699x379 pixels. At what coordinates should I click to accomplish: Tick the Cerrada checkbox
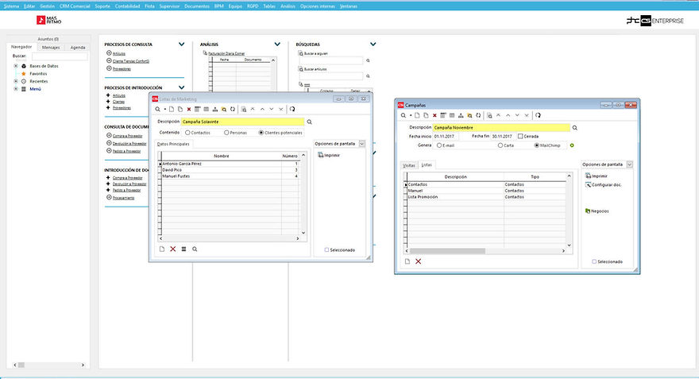point(520,137)
